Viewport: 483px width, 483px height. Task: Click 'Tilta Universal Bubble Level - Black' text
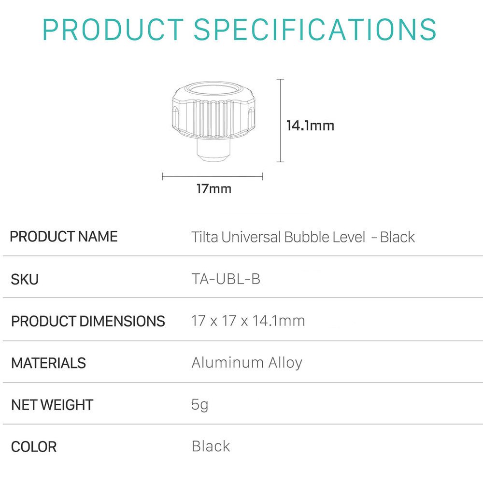click(x=303, y=237)
